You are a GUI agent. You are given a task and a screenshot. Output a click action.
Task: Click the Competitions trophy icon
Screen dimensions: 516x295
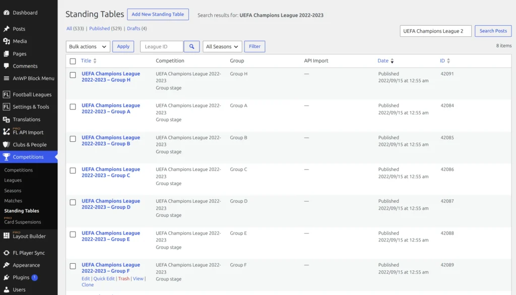pos(6,157)
